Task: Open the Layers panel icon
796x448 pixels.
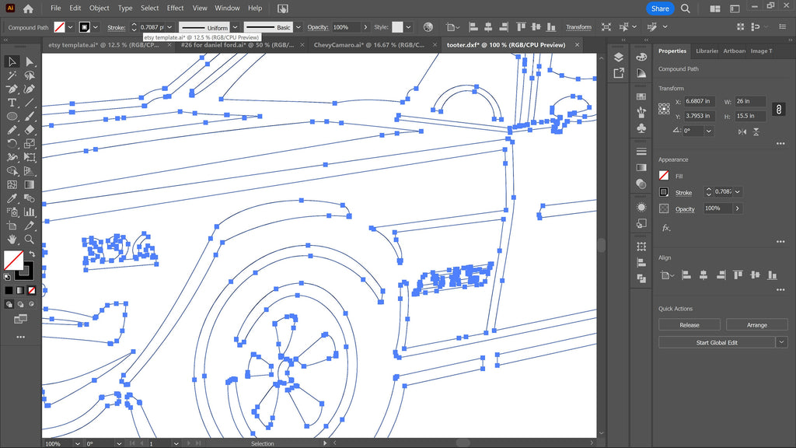Action: coord(618,57)
